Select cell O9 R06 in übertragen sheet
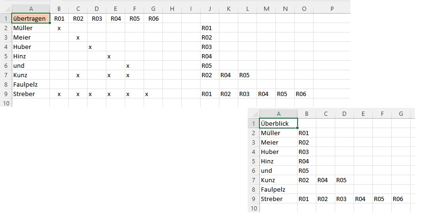 tap(304, 94)
